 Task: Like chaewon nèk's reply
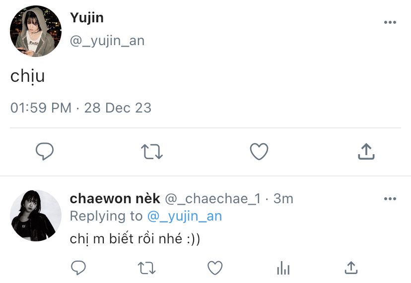214,268
